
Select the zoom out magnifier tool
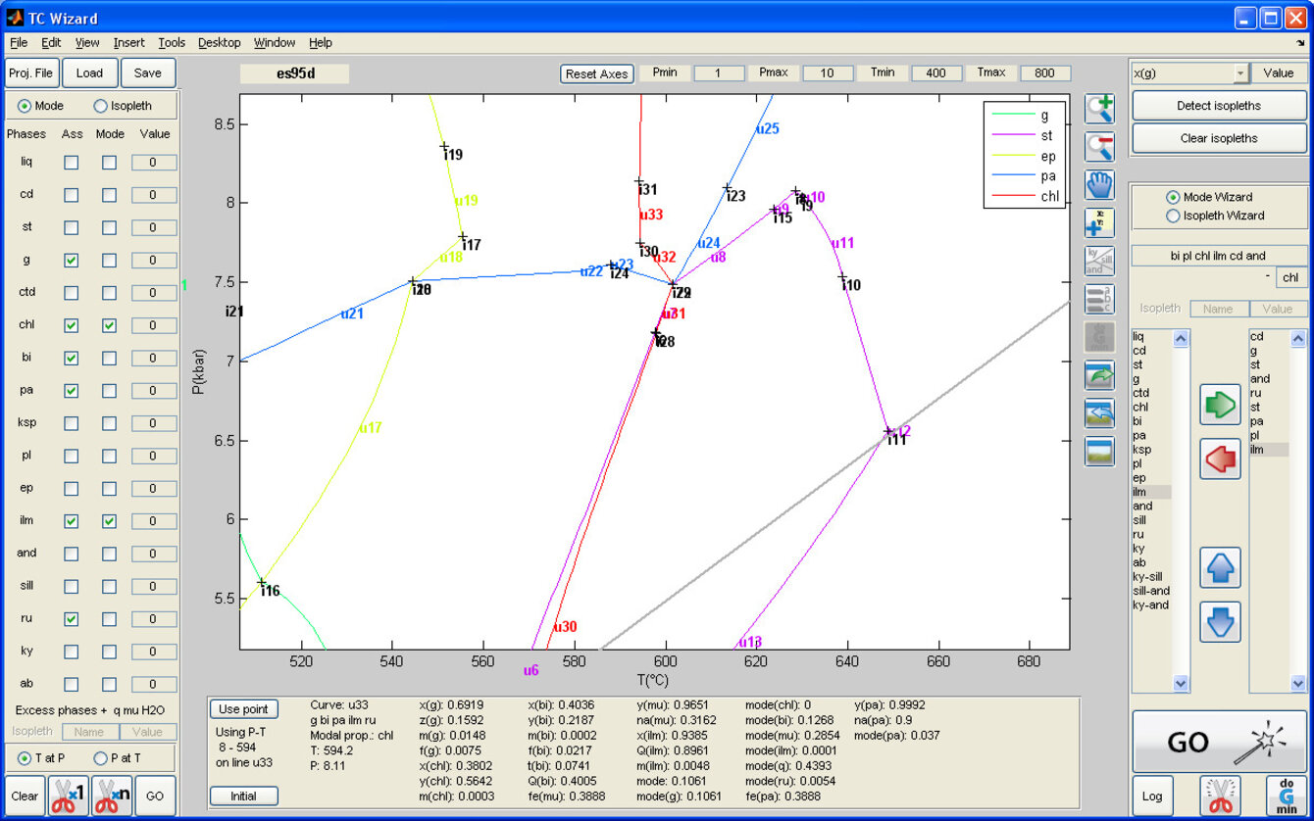pyautogui.click(x=1099, y=147)
